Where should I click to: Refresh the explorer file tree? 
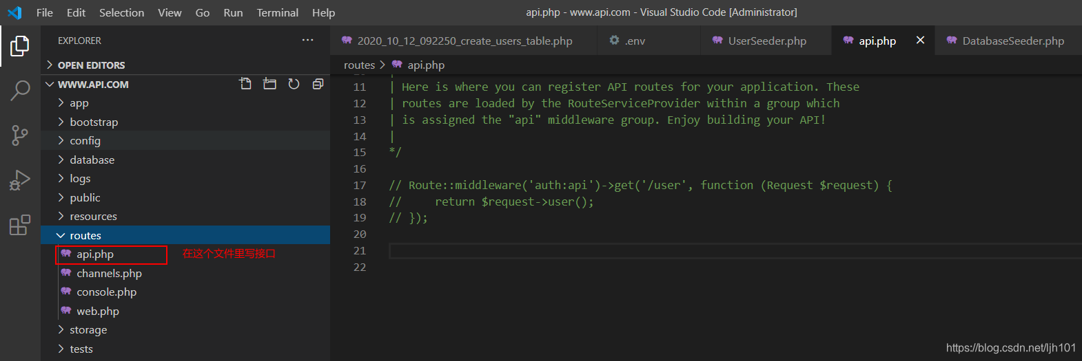(x=294, y=84)
